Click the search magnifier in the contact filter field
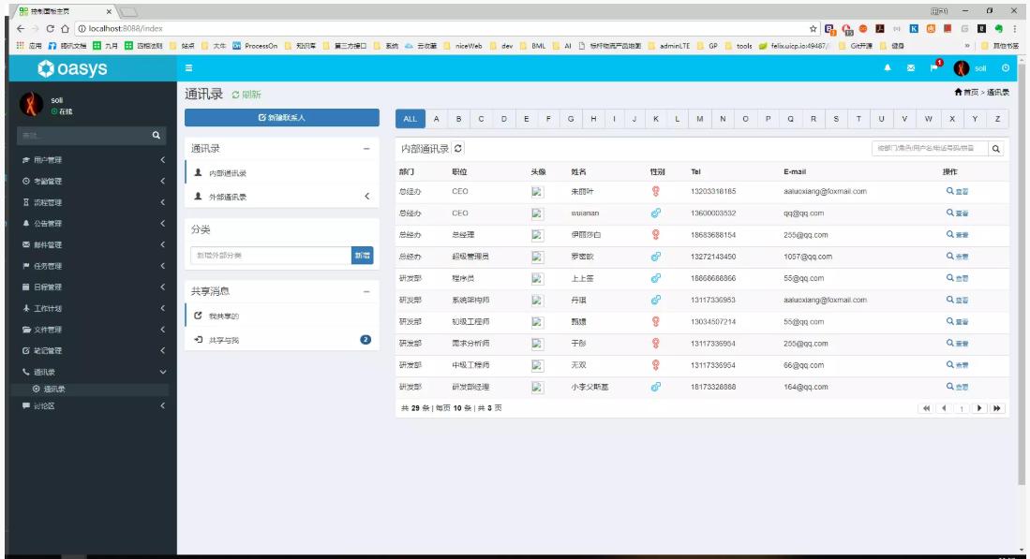Image resolution: width=1030 pixels, height=559 pixels. (x=996, y=149)
